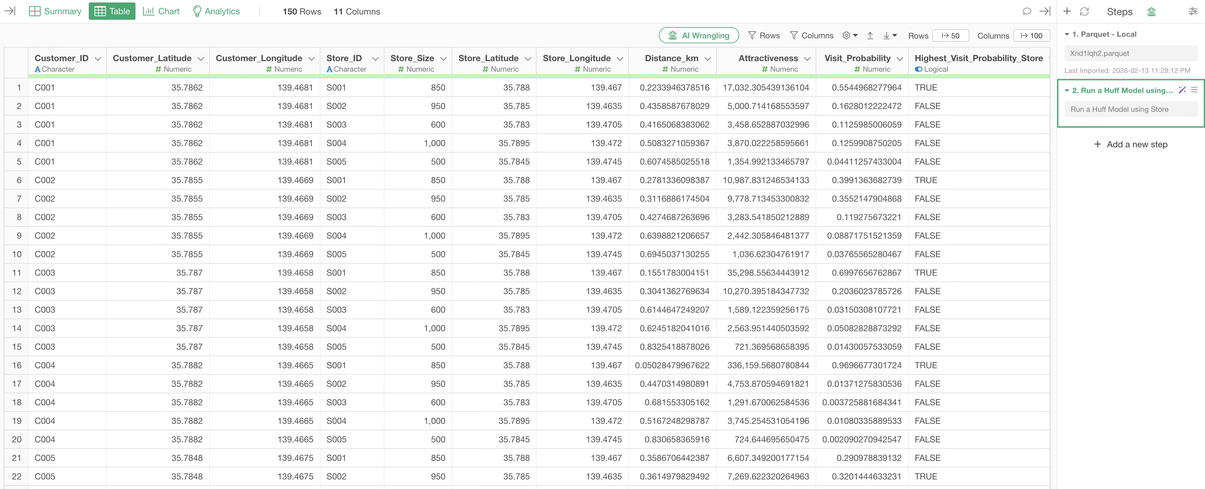This screenshot has height=489, width=1205.
Task: Click the refresh steps icon
Action: click(1084, 12)
